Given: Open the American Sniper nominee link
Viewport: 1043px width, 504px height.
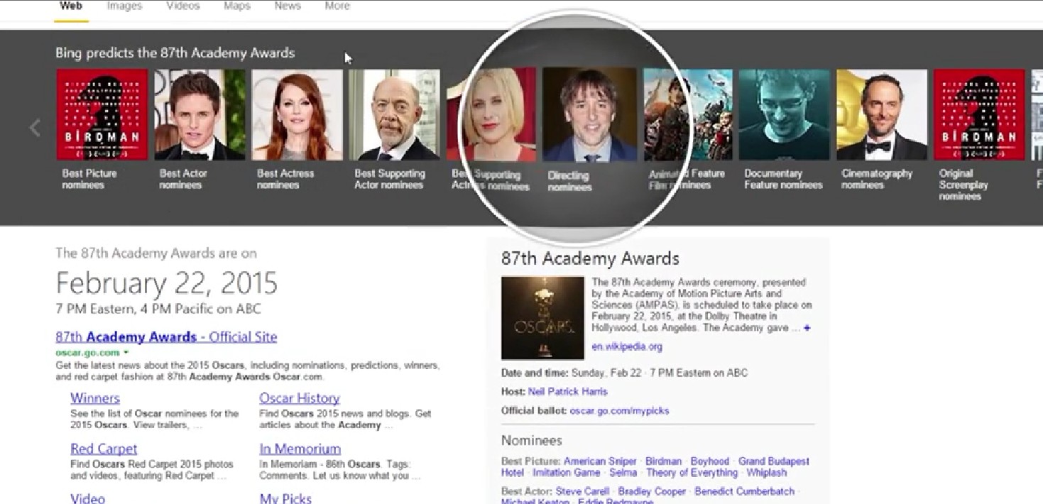Looking at the screenshot, I should pyautogui.click(x=601, y=461).
